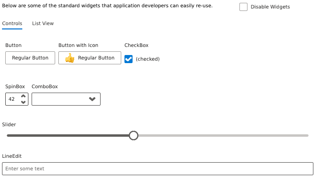Open the empty ComboBox field
The height and width of the screenshot is (178, 315).
pos(59,99)
